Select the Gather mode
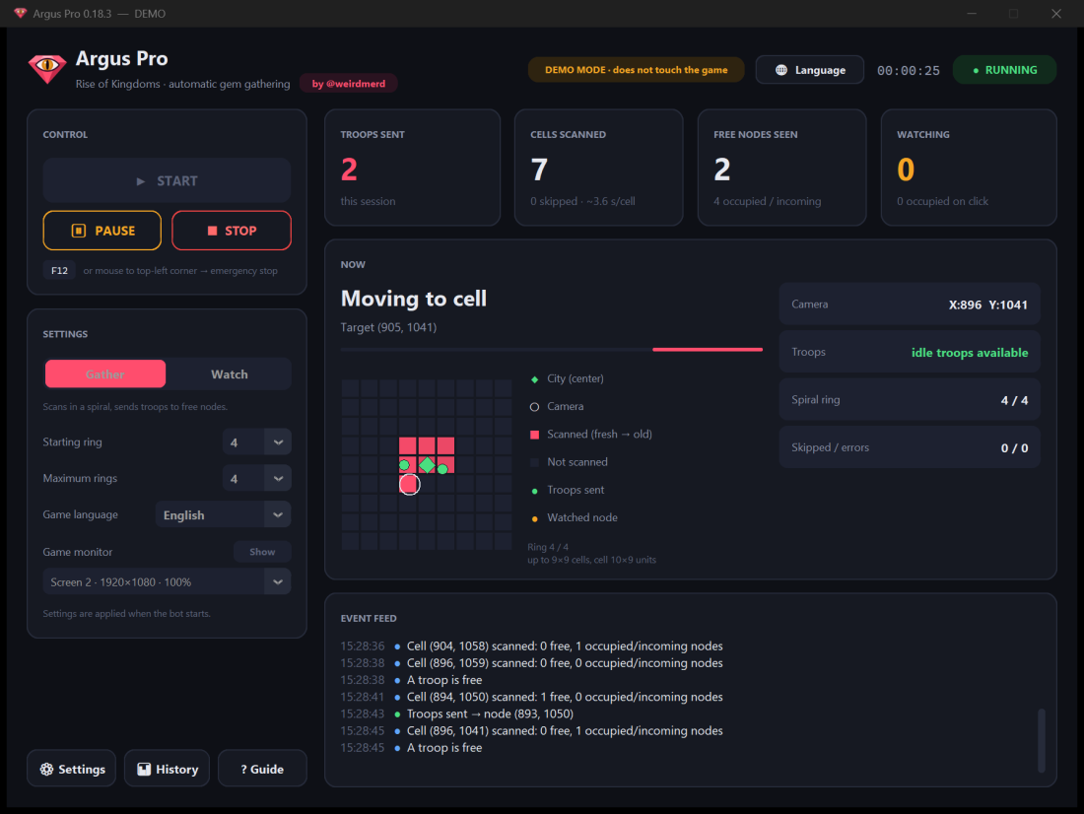 click(105, 374)
